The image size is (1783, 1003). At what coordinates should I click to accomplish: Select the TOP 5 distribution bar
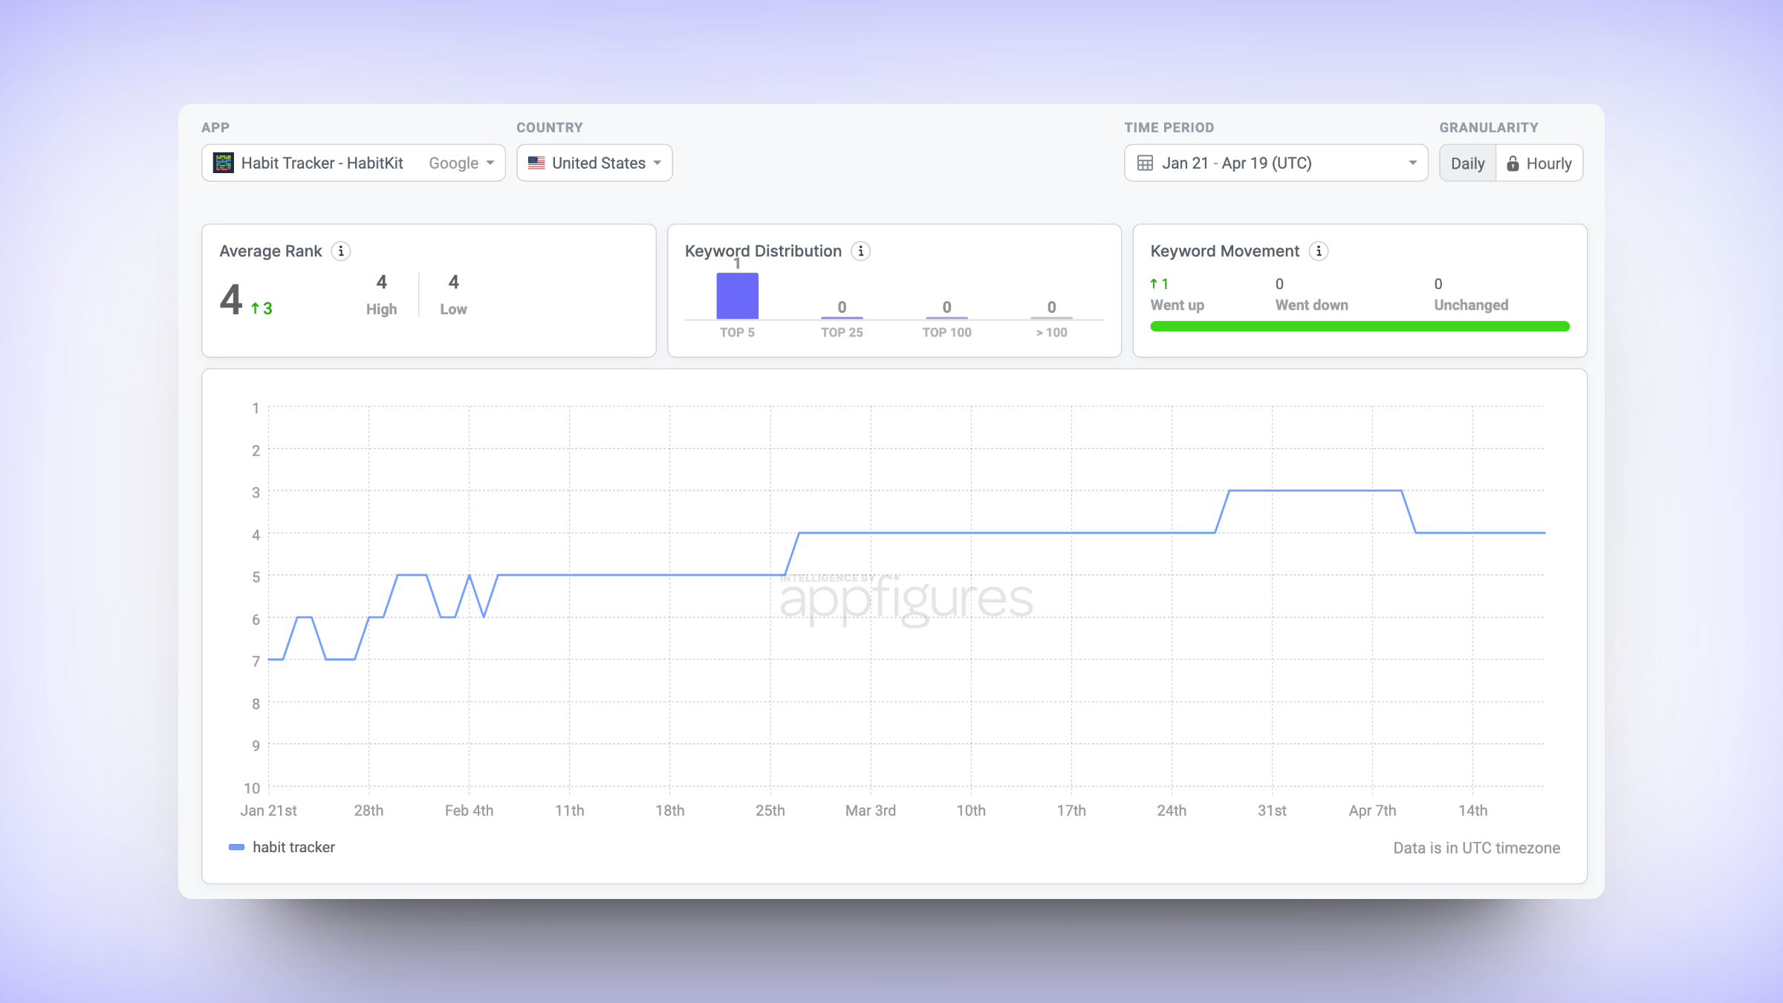pos(737,296)
